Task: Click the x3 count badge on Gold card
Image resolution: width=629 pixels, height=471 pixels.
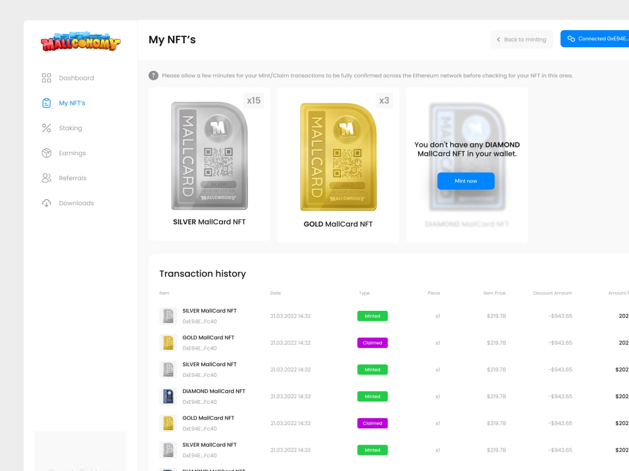Action: pos(384,100)
